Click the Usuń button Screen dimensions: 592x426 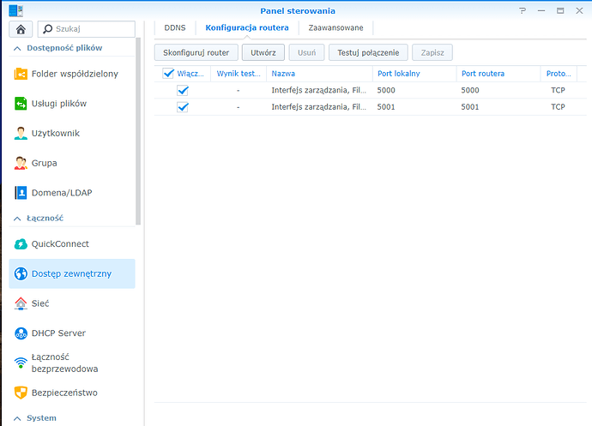pos(306,52)
